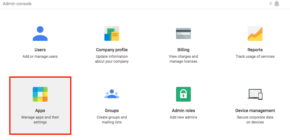Click the Users title text
The width and height of the screenshot is (290, 140).
[x=40, y=50]
